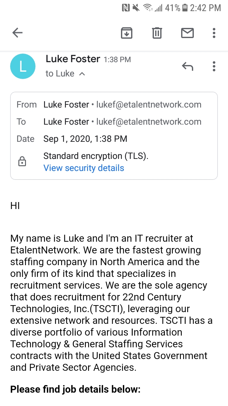The width and height of the screenshot is (228, 406).
Task: Tap the battery icon in status bar
Action: pos(185,8)
